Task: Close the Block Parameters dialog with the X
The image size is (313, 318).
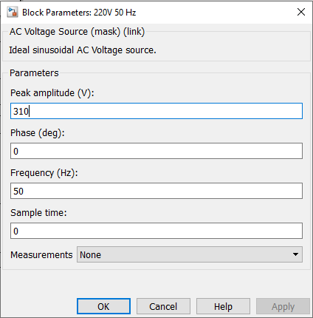Action: click(301, 12)
